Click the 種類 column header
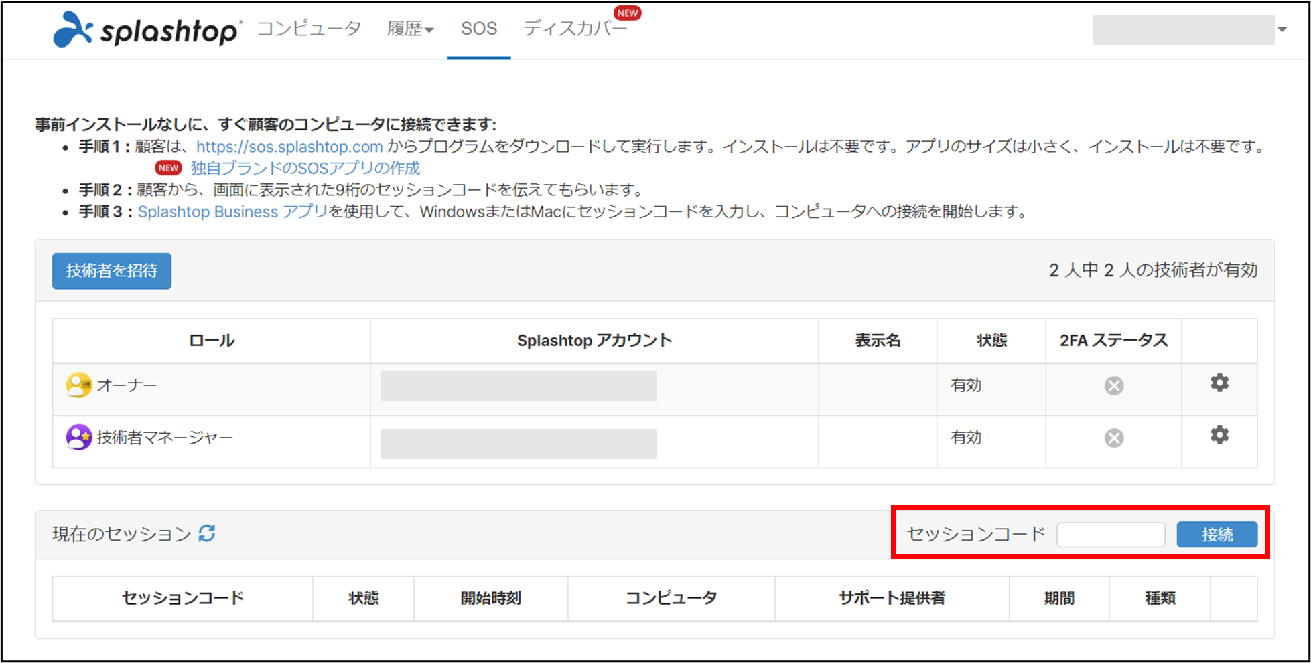Screen dimensions: 1311x663 (x=1160, y=598)
